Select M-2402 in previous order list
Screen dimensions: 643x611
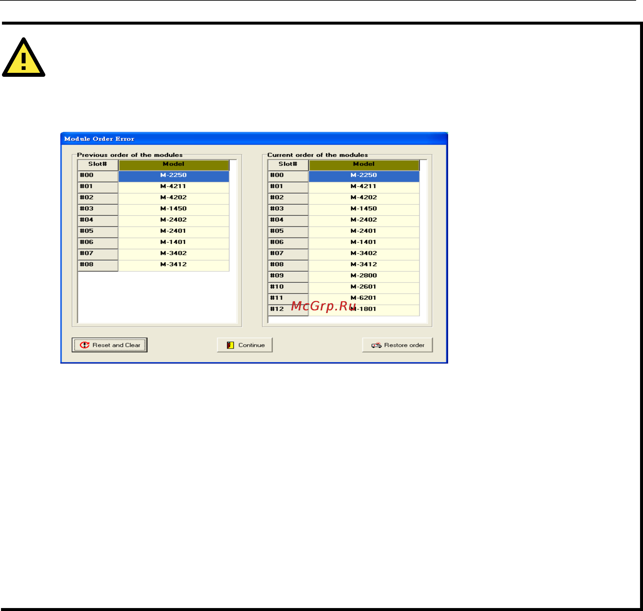[174, 221]
